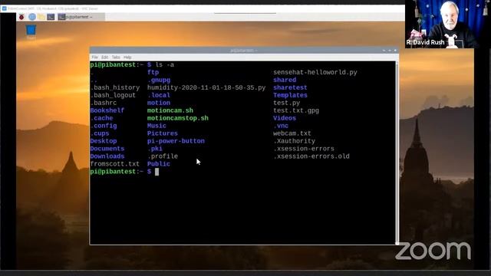Viewport: 491px width, 276px height.
Task: Click the R. David Rush video thumbnail
Action: (447, 24)
